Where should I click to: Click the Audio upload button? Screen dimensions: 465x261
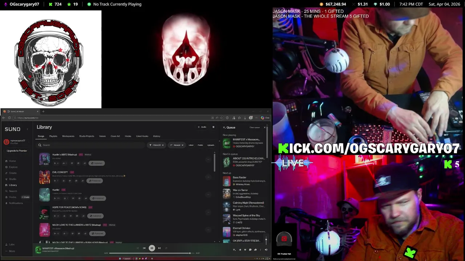(x=202, y=127)
